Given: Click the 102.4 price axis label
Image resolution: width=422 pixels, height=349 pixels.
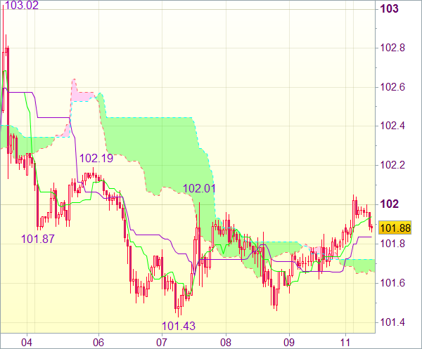Looking at the screenshot, I should [x=392, y=126].
